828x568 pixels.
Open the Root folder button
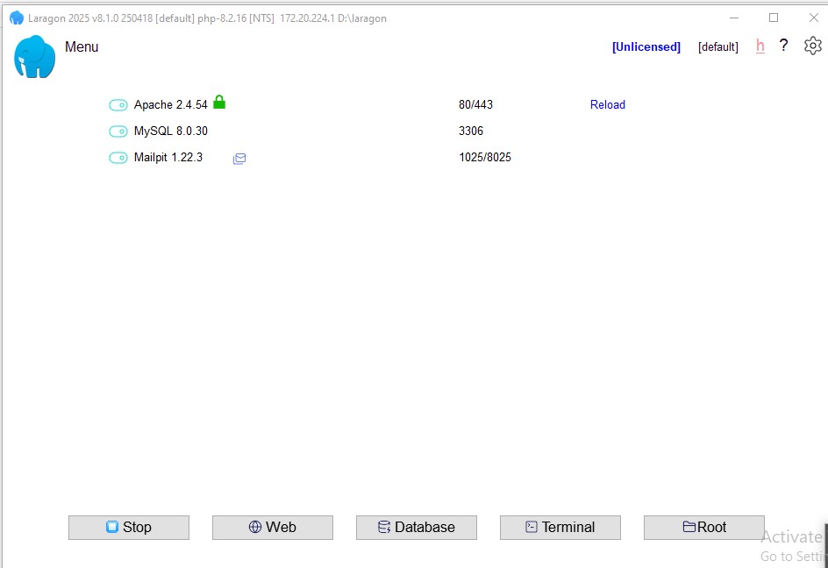click(703, 527)
